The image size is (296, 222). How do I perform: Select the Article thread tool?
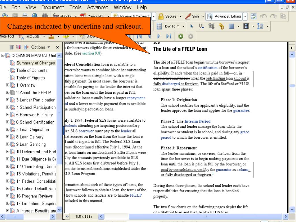click(201, 26)
